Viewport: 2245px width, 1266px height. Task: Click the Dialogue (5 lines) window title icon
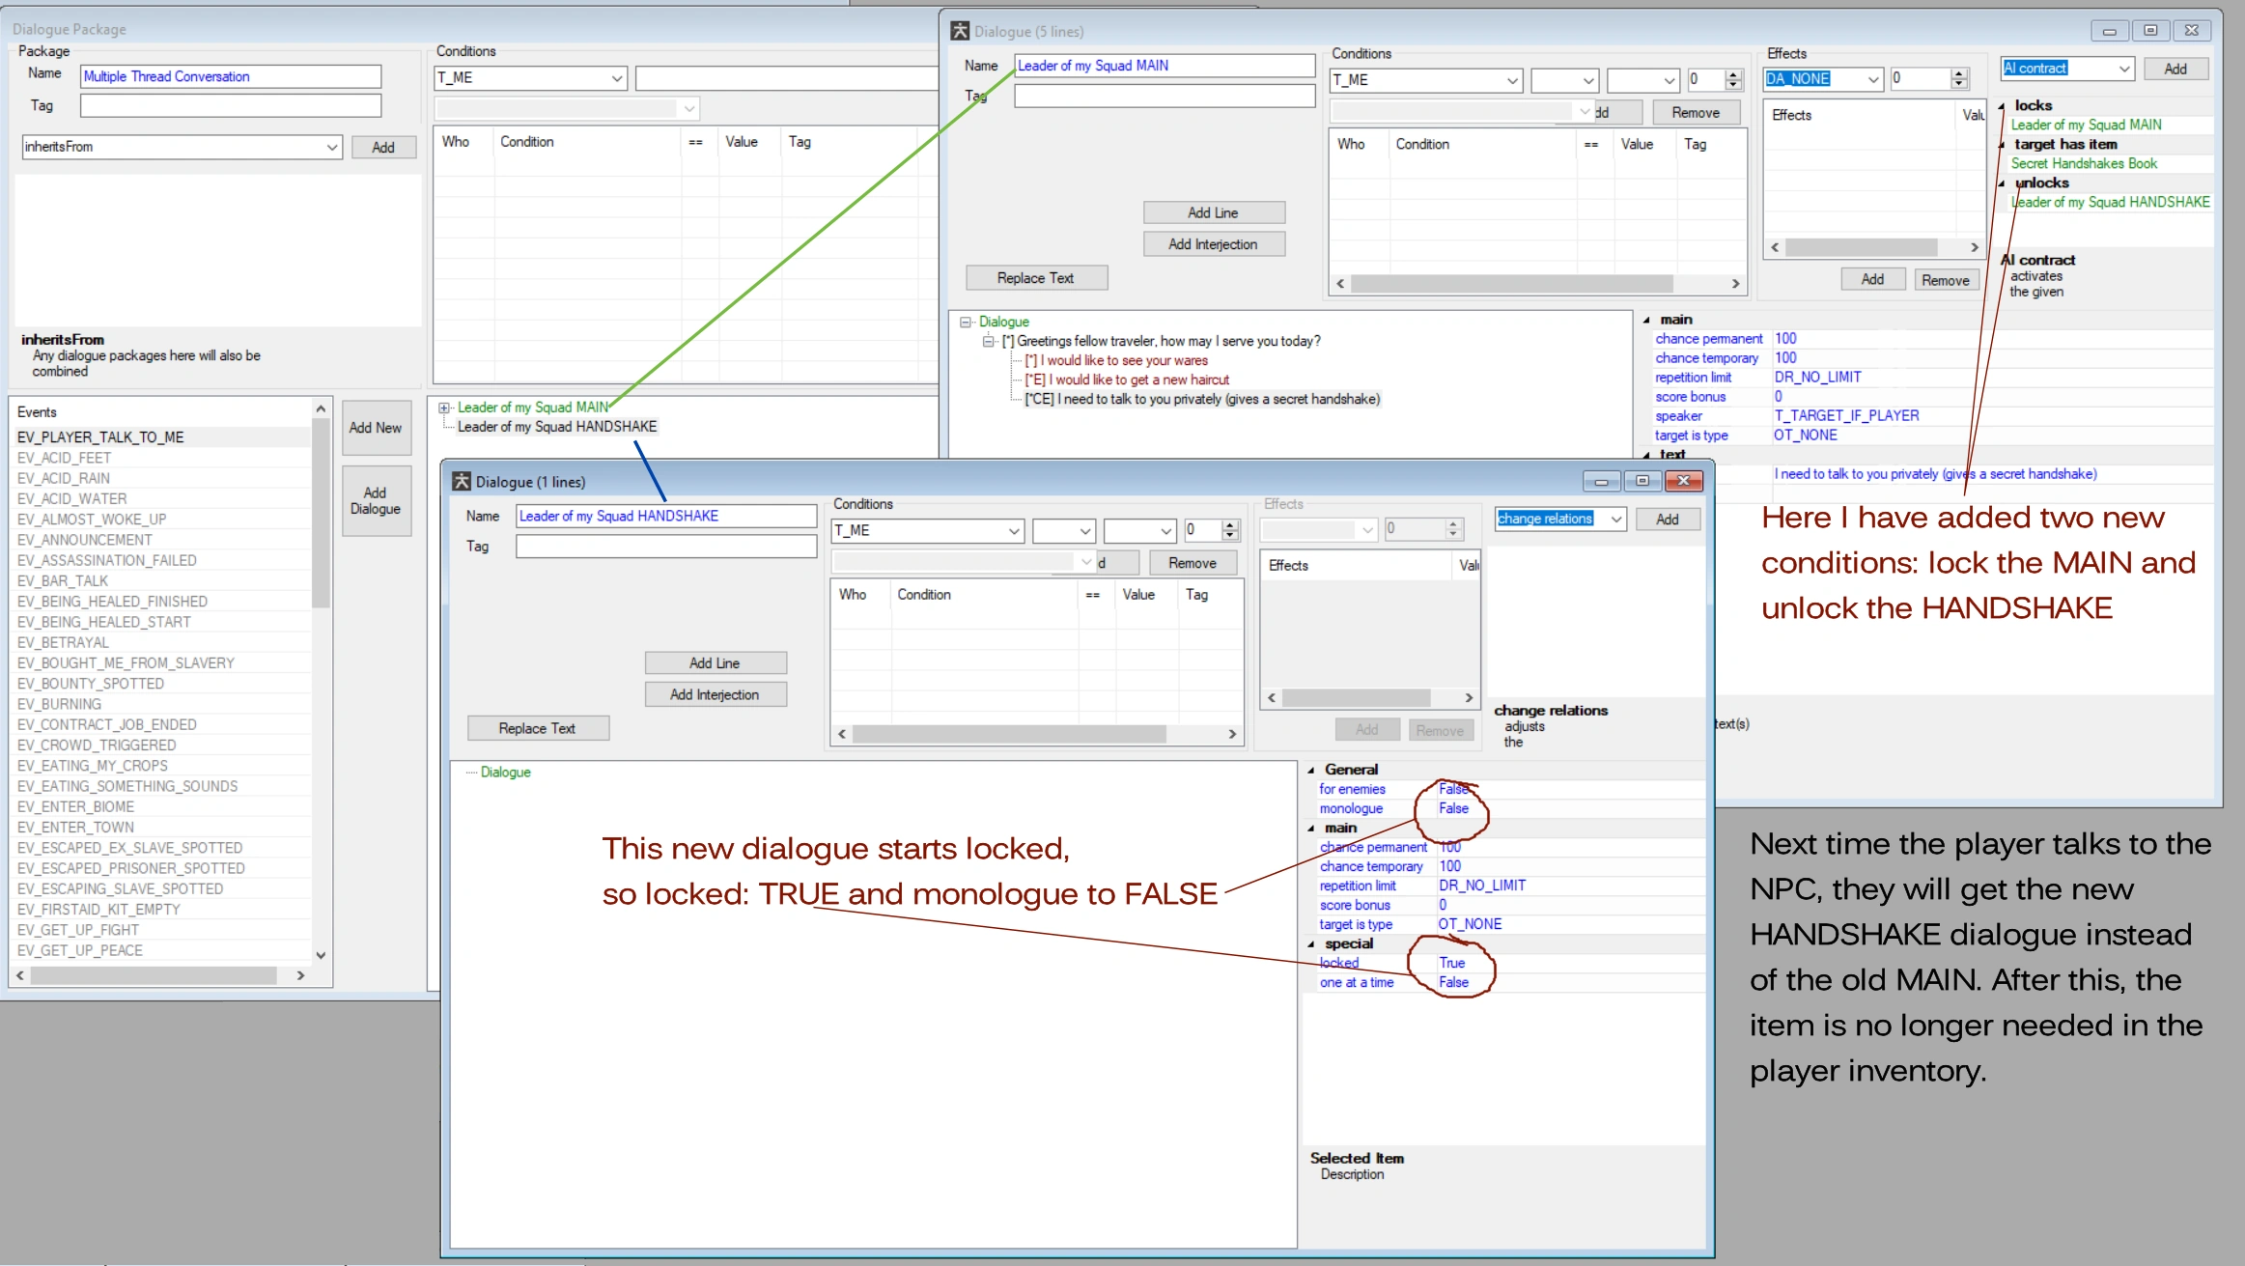click(959, 31)
